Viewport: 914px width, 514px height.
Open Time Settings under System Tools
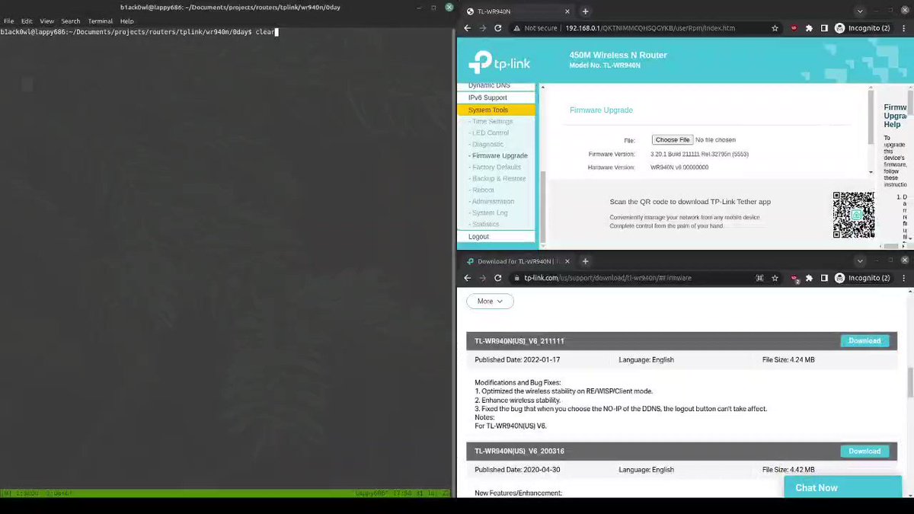pyautogui.click(x=491, y=121)
